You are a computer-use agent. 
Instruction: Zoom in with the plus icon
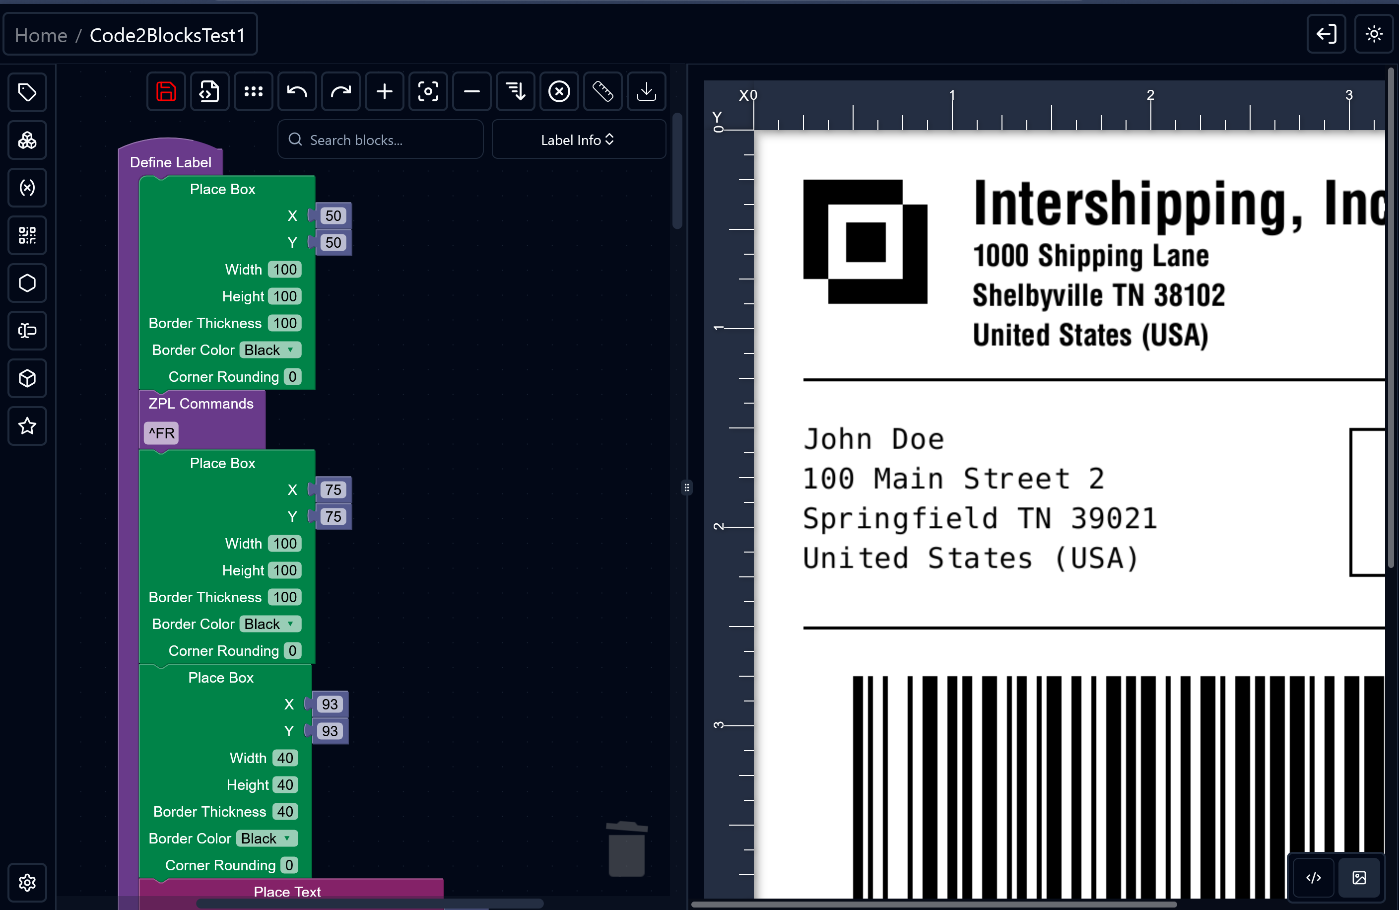pyautogui.click(x=385, y=92)
